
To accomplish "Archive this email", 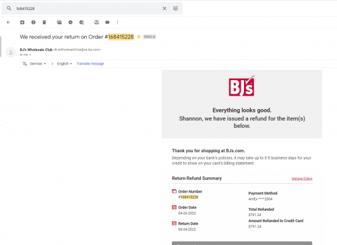I will click(22, 22).
